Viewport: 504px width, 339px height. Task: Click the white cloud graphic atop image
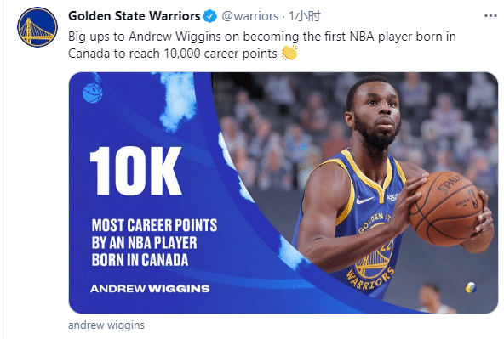(177, 101)
